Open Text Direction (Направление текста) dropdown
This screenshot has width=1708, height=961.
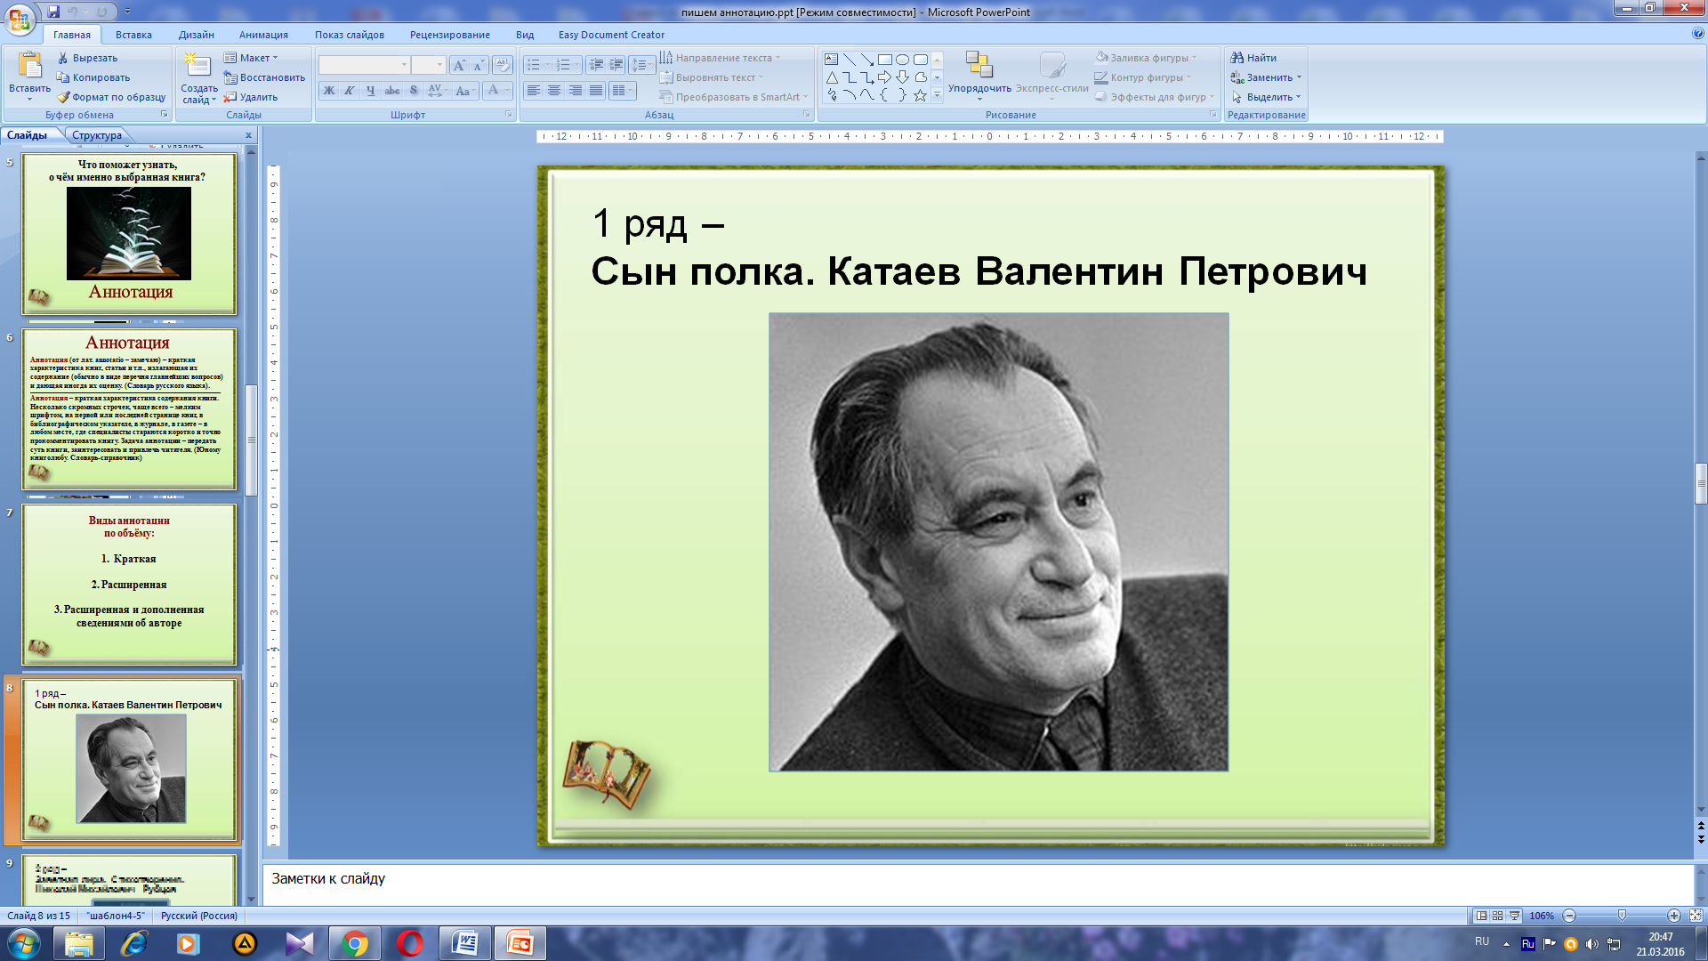click(721, 58)
